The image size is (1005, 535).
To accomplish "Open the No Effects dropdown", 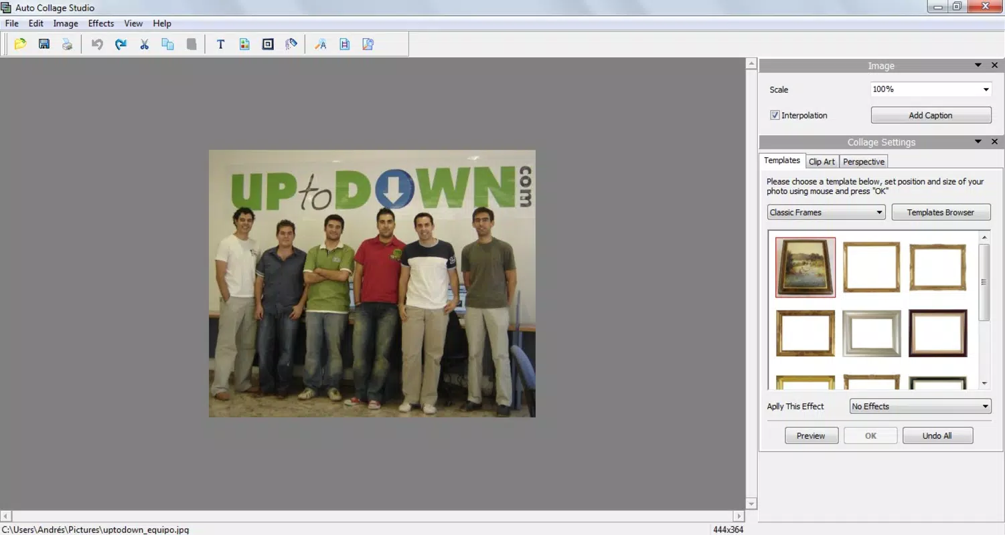I will pos(920,406).
